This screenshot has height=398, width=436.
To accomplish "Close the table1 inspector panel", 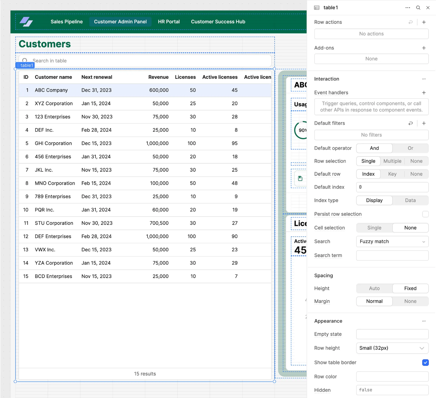I will tap(428, 7).
